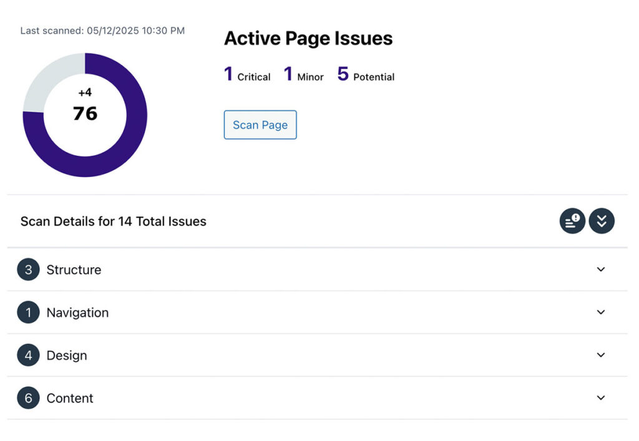Image resolution: width=639 pixels, height=441 pixels.
Task: Click the Last scanned timestamp text
Action: point(102,31)
